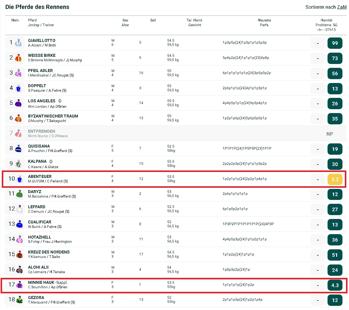Viewport: 349px width, 310px height.
Task: Open the horse page for Abenteuer
Action: click(40, 176)
